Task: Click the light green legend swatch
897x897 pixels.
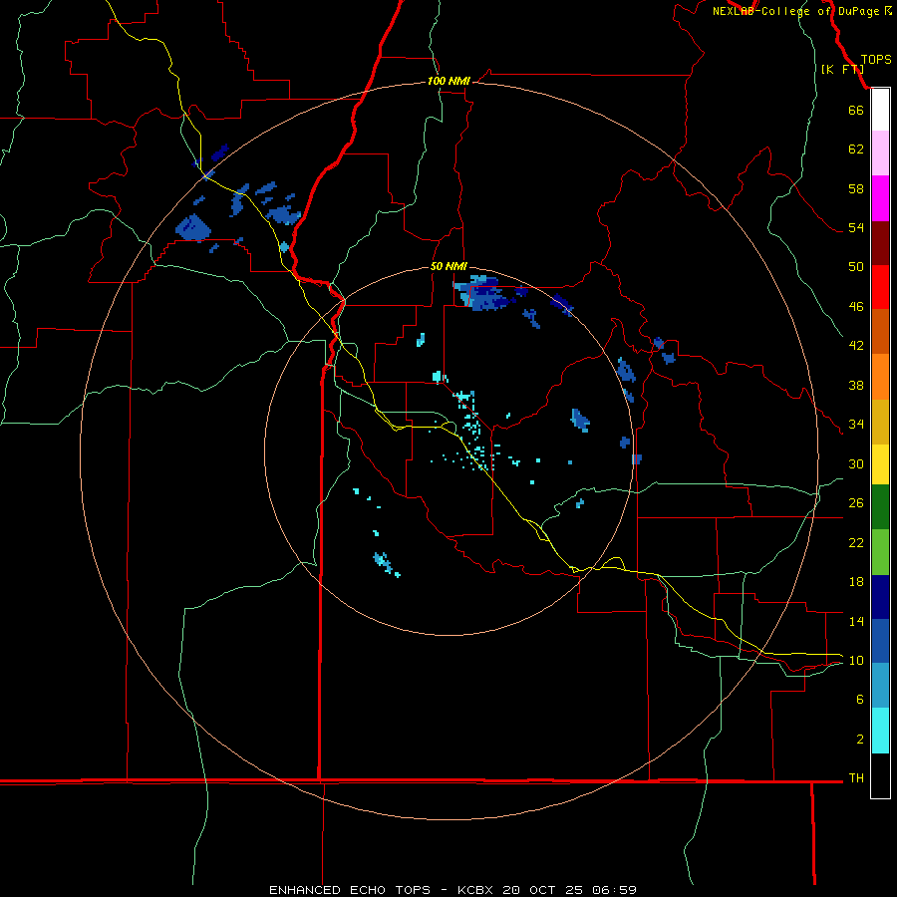Action: point(880,552)
